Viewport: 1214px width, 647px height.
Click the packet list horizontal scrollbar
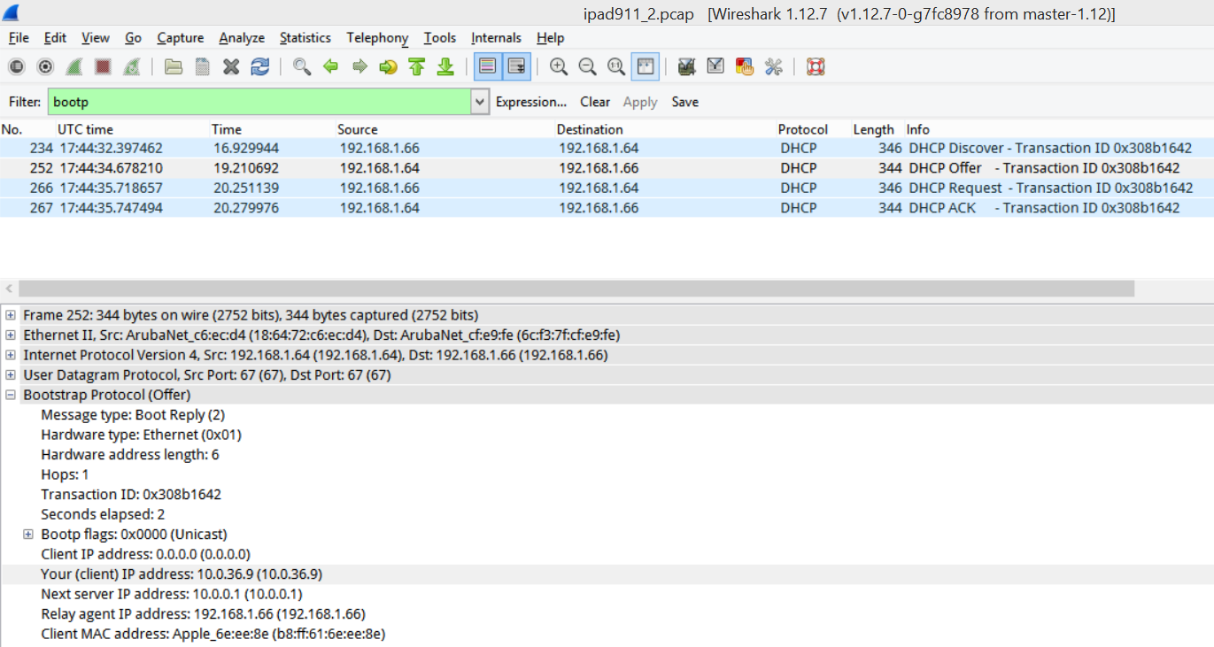tap(576, 289)
